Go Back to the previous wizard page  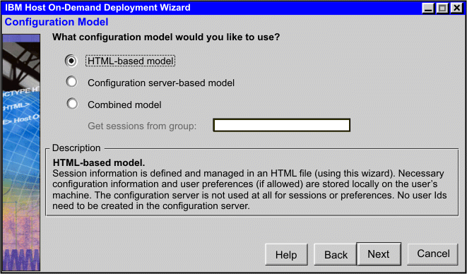click(x=336, y=255)
